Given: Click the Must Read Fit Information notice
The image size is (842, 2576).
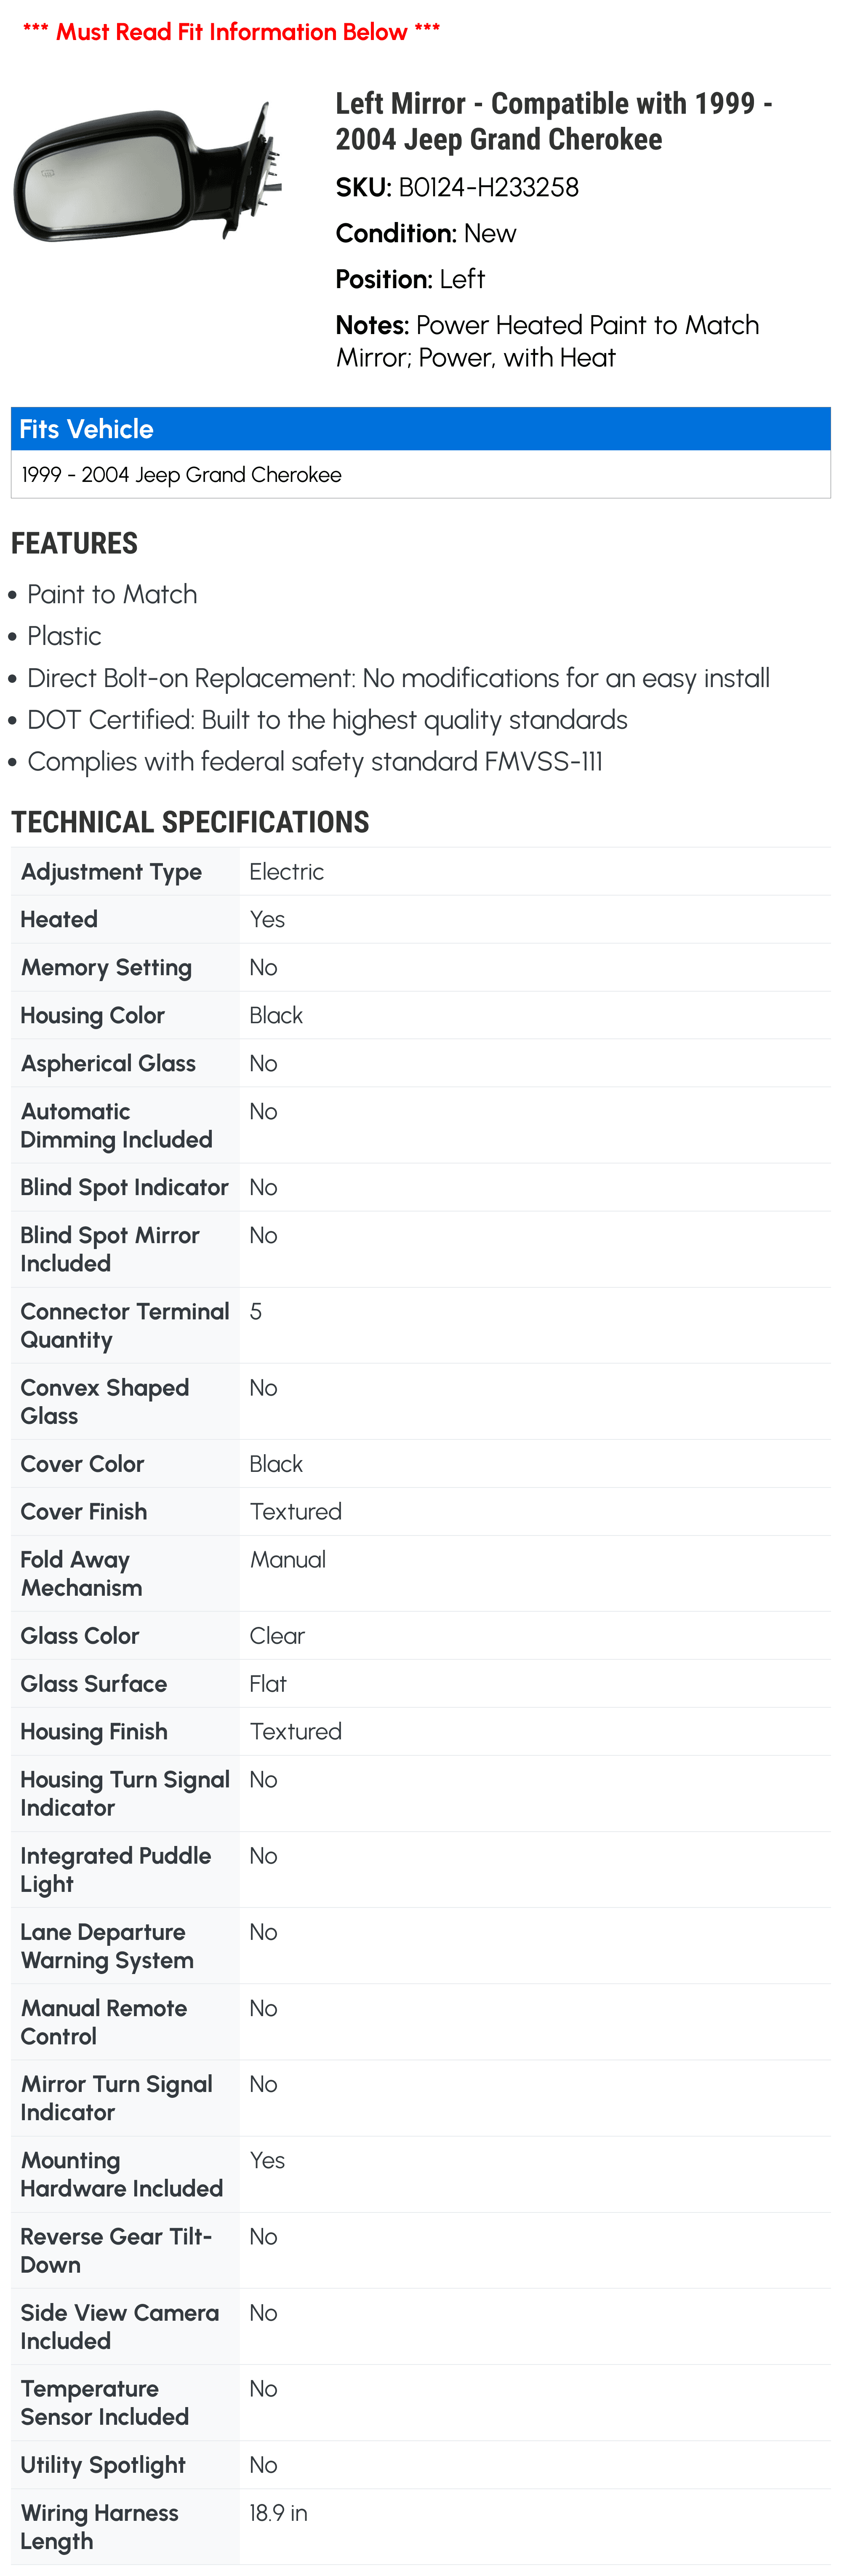Looking at the screenshot, I should tap(231, 32).
